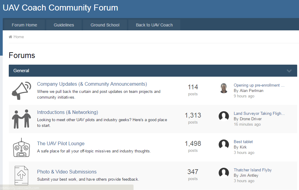Collapse the General category chevron
The width and height of the screenshot is (299, 190).
click(x=289, y=71)
